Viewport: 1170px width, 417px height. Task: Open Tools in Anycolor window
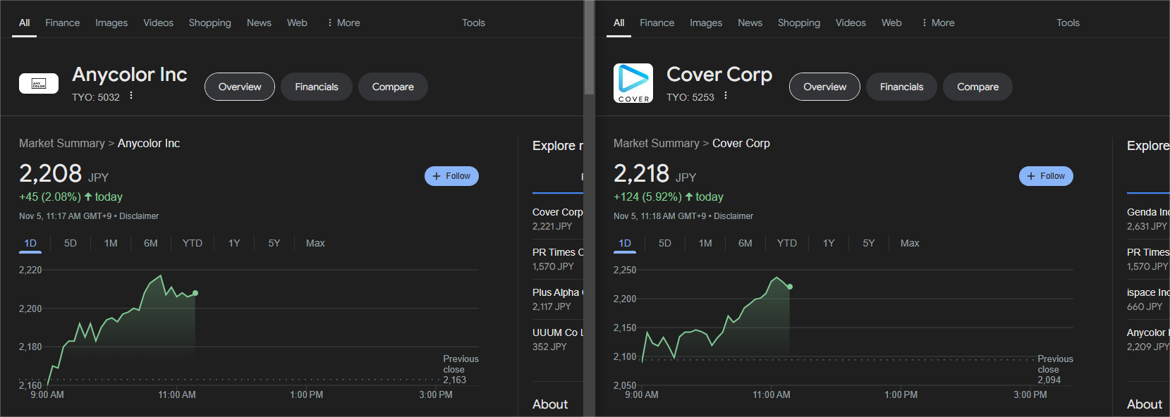click(x=473, y=23)
